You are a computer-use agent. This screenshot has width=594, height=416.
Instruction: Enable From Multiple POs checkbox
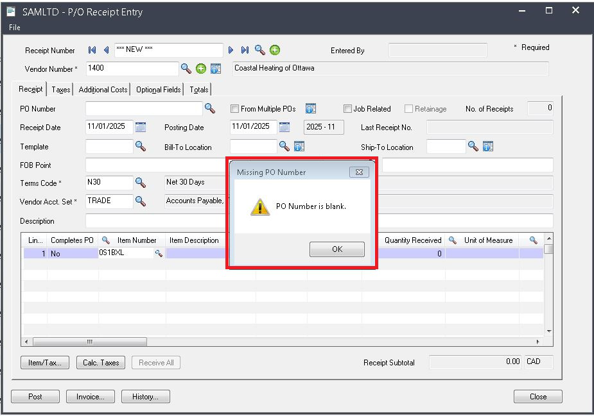pyautogui.click(x=234, y=109)
